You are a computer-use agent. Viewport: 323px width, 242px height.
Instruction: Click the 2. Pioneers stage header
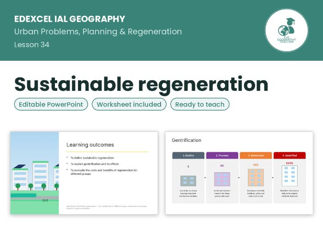tap(222, 155)
